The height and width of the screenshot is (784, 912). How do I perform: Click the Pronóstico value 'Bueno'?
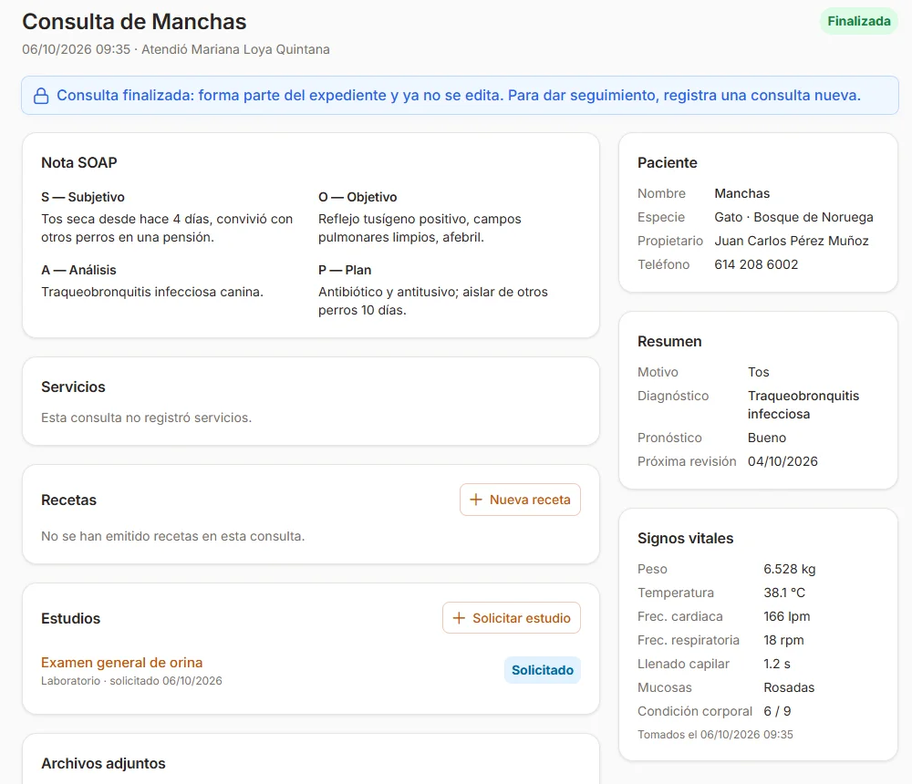click(x=767, y=438)
